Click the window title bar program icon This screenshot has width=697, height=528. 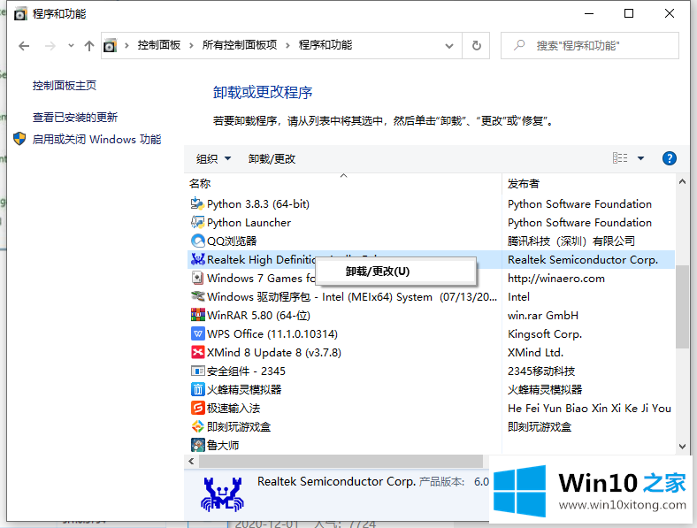click(x=20, y=14)
